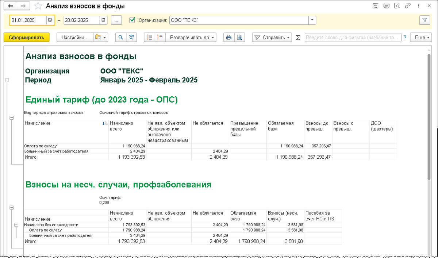Collapse the top-level report group near Период
This screenshot has width=438, height=258.
coord(7,80)
